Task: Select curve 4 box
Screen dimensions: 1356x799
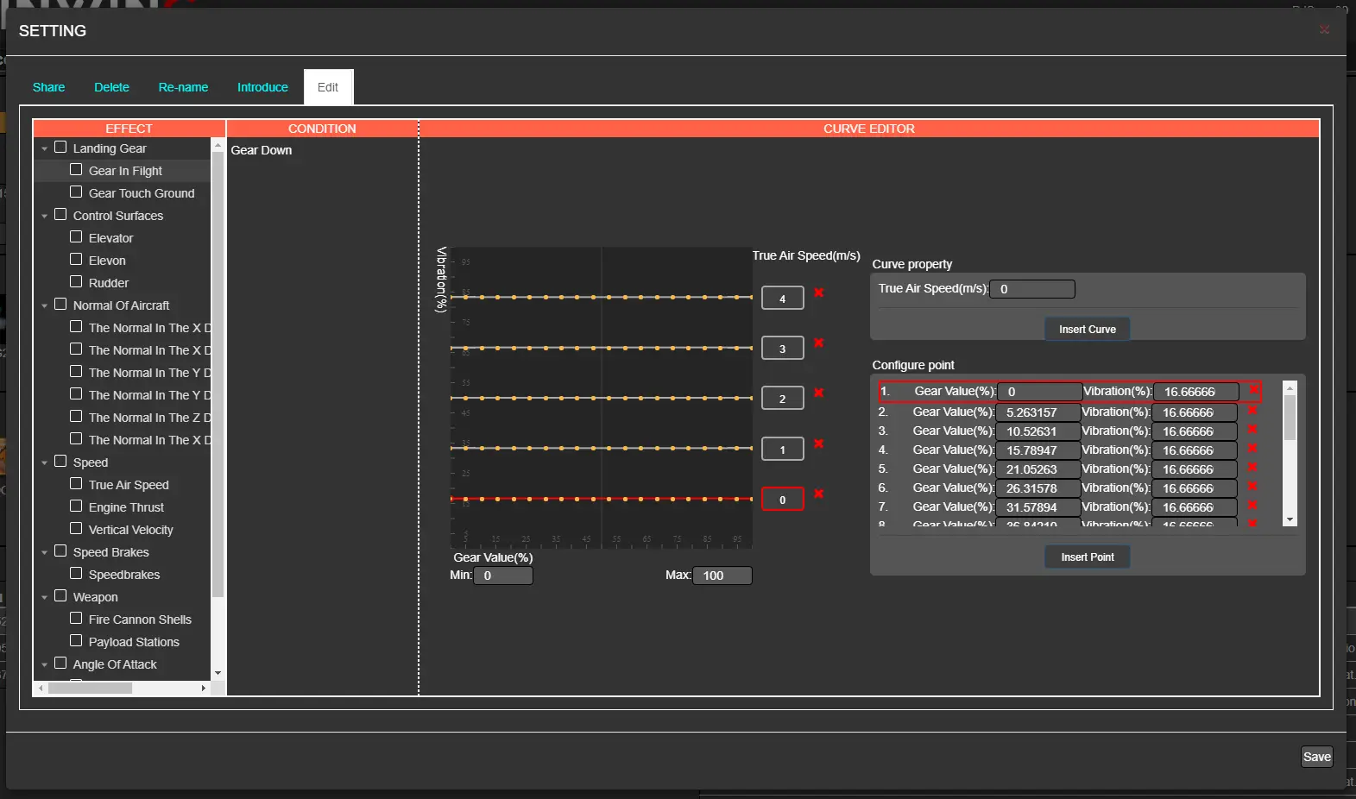Action: point(783,299)
